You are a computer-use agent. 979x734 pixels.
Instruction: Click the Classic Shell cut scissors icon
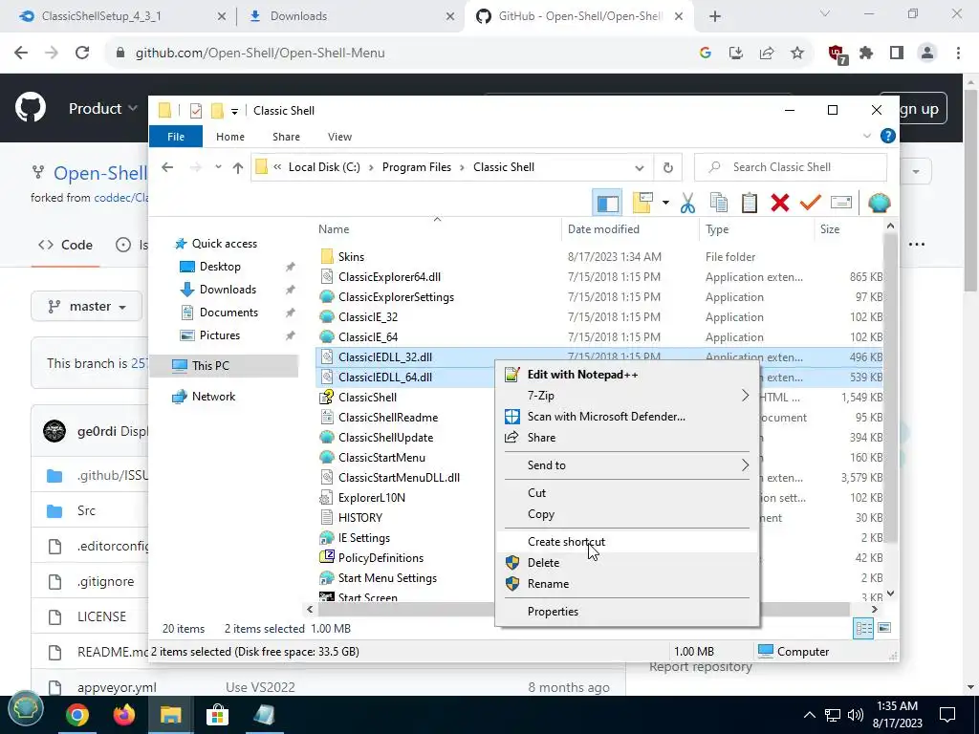pos(687,203)
